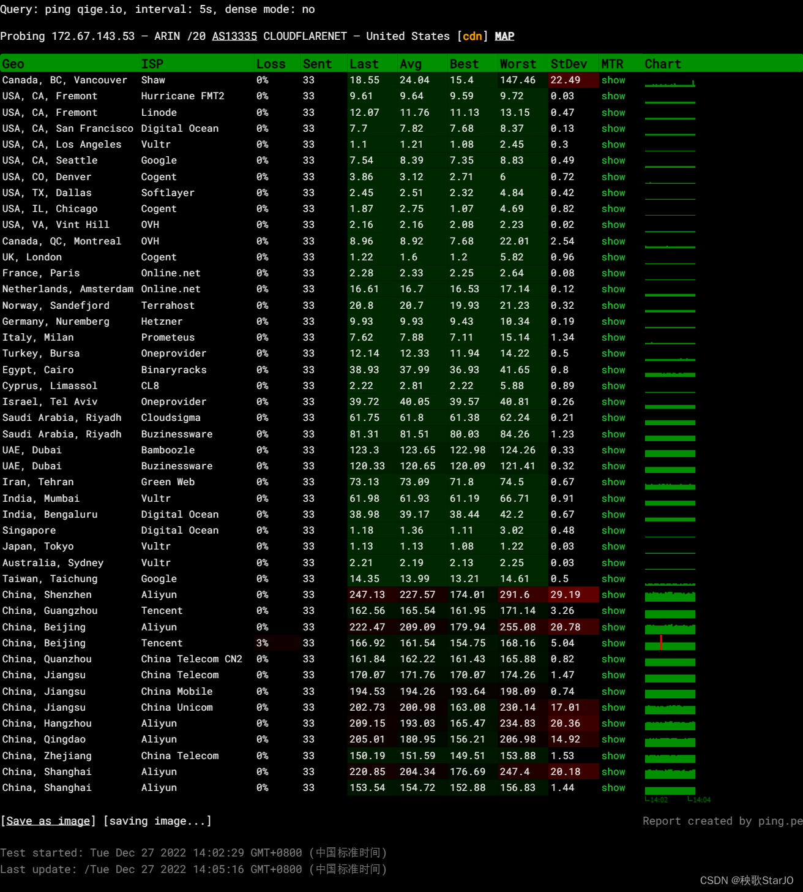803x892 pixels.
Task: Open the AS13335 link
Action: [234, 36]
